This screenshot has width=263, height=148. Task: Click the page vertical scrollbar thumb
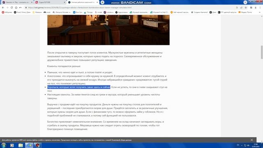coord(262,52)
